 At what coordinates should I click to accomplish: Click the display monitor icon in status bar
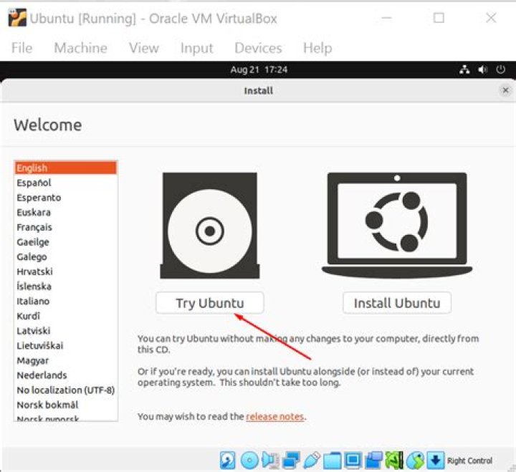click(353, 460)
